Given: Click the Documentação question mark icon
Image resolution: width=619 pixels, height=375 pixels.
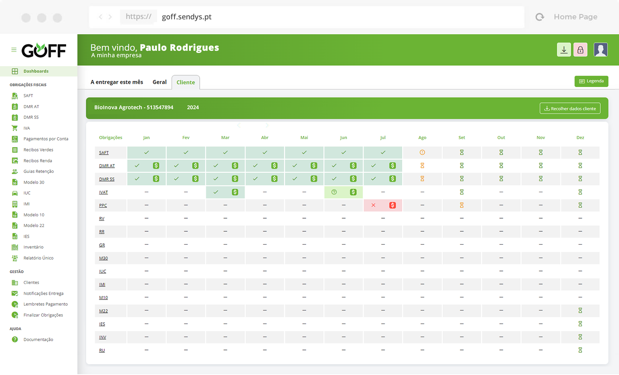Looking at the screenshot, I should (x=15, y=340).
